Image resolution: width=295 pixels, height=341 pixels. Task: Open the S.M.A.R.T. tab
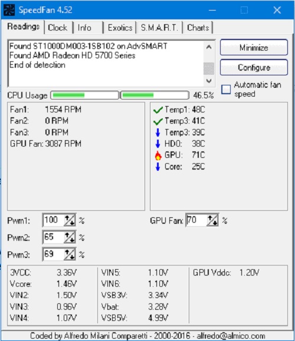tap(159, 28)
